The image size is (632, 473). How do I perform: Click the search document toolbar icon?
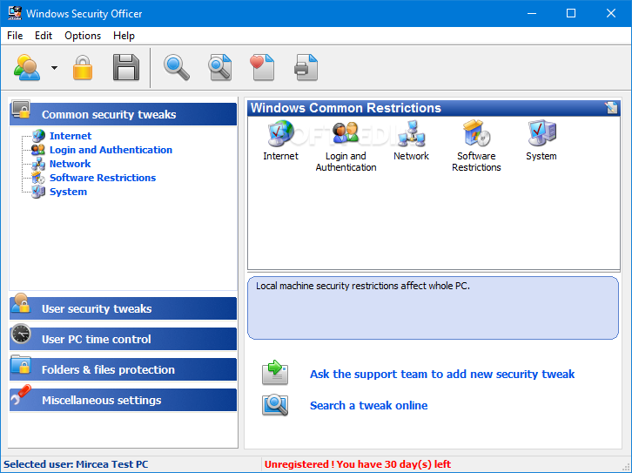220,67
